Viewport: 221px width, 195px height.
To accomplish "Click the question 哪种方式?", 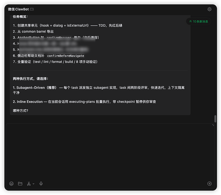I will click(20, 111).
